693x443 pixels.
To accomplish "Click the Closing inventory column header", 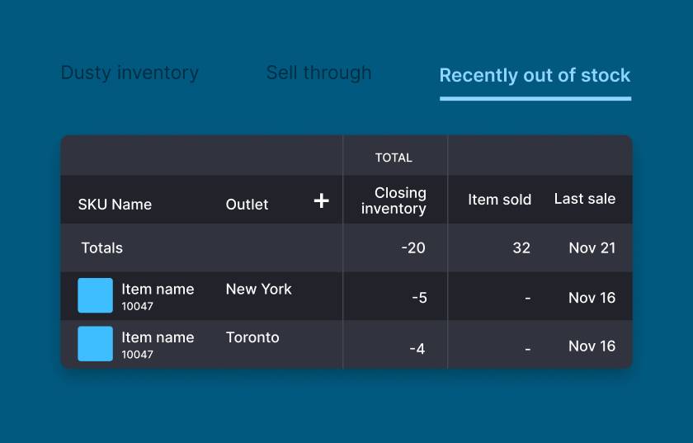I will [394, 200].
